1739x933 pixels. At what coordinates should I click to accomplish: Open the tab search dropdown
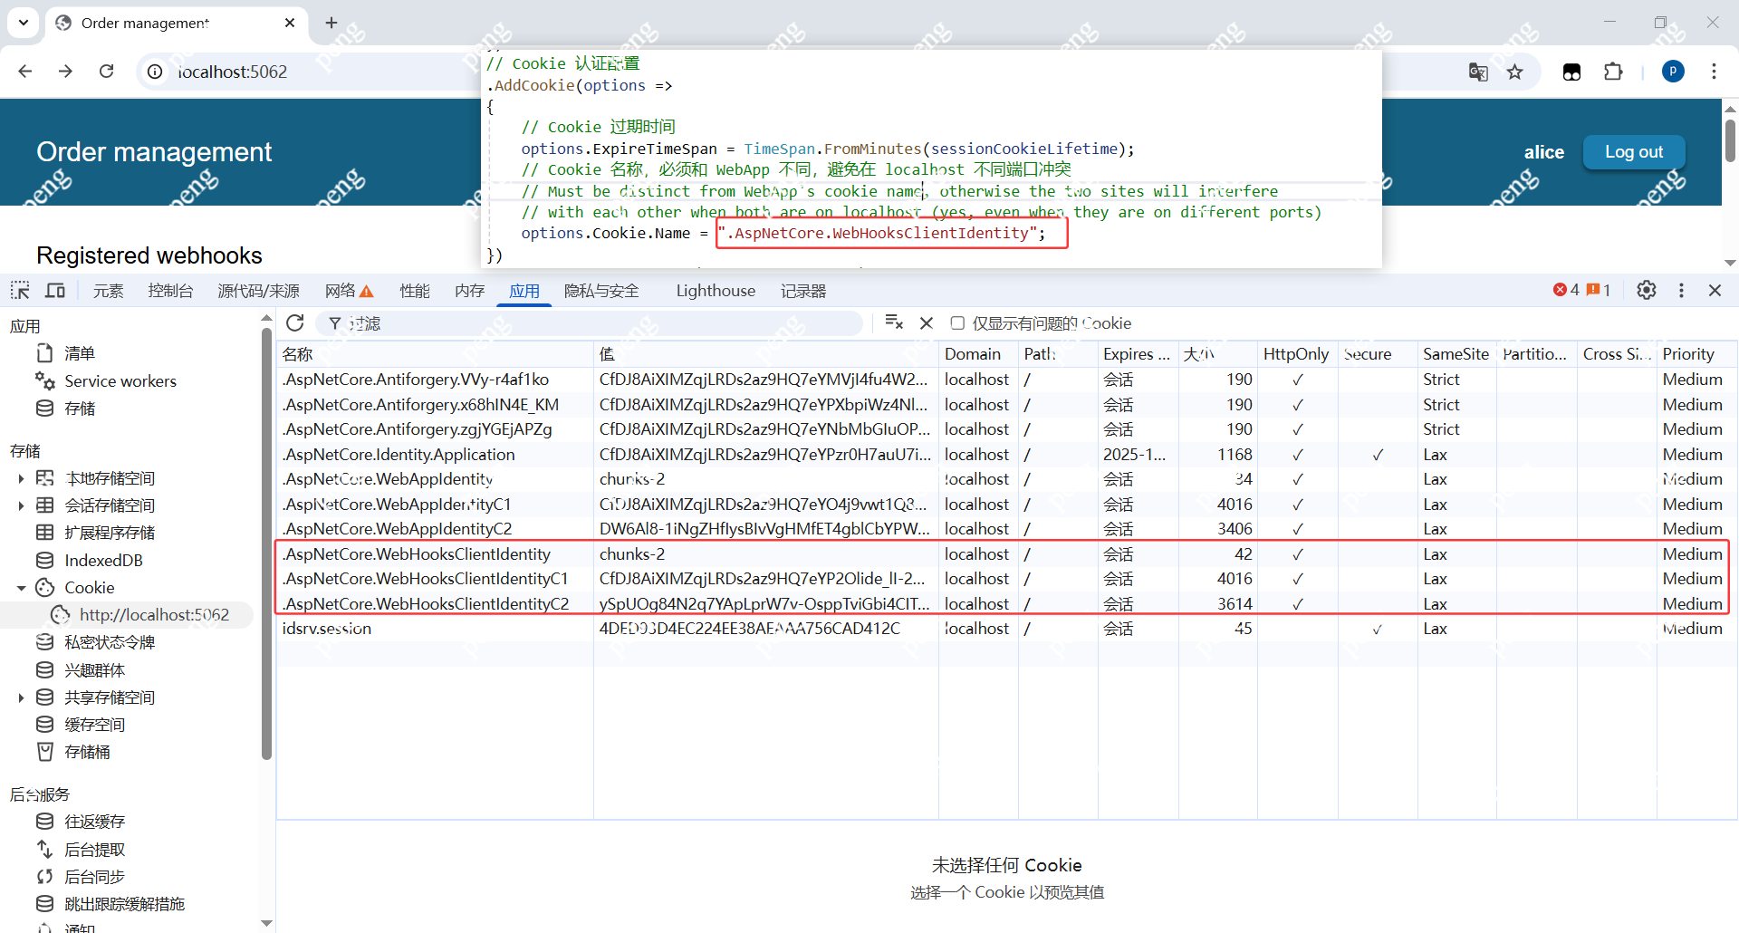24,23
